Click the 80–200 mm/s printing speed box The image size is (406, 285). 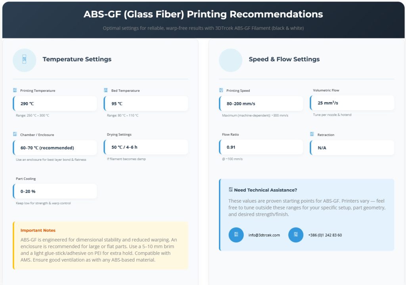pos(261,104)
